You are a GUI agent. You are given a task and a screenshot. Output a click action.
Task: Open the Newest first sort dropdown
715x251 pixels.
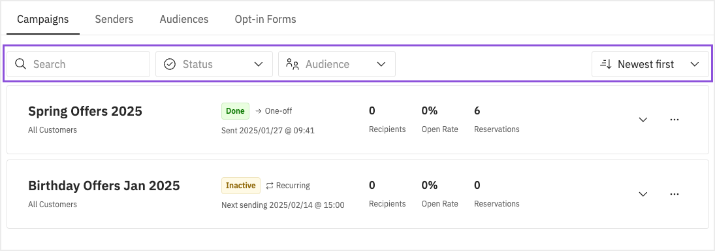point(650,64)
